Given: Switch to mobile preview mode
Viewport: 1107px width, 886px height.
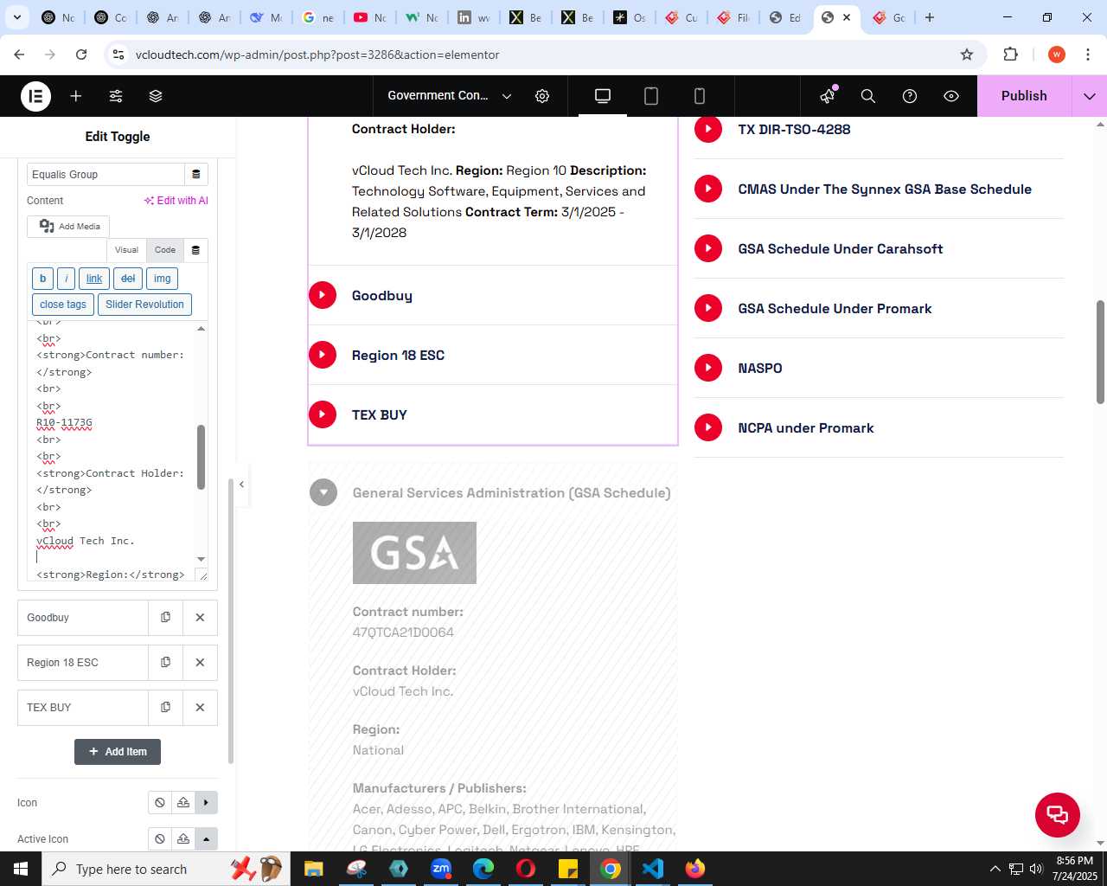Looking at the screenshot, I should pyautogui.click(x=700, y=96).
